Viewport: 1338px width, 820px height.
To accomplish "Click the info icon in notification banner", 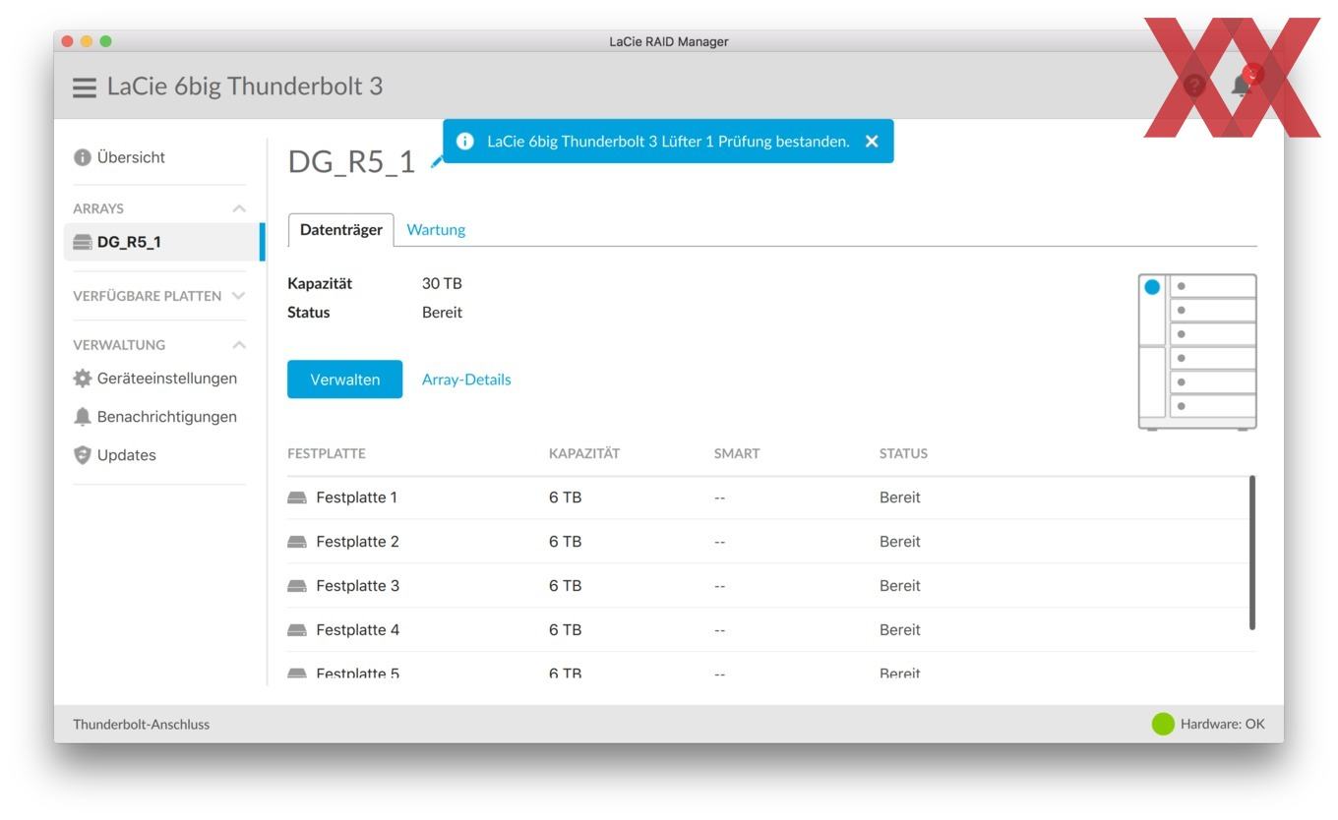I will [x=465, y=142].
